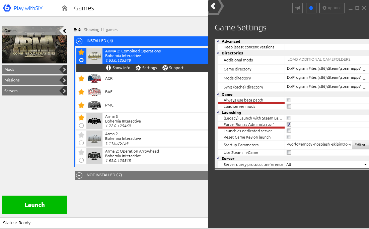Select Arma 2: Operation Arrowhead radio button

point(81,160)
